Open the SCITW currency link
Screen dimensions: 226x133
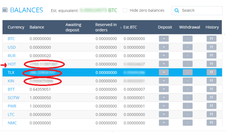pyautogui.click(x=13, y=98)
